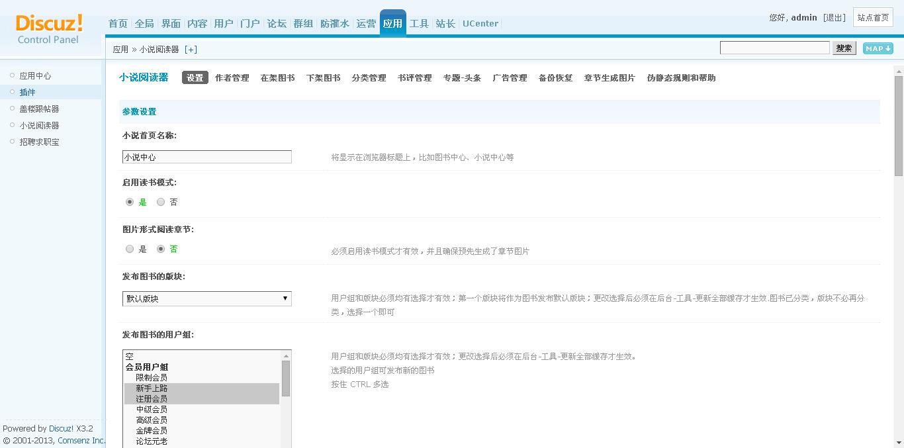The image size is (904, 448).
Task: Open 插件 in the sidebar
Action: point(27,93)
